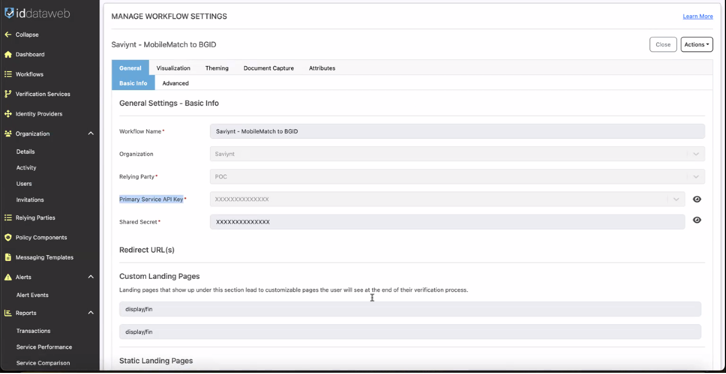The height and width of the screenshot is (374, 726).
Task: Open the Actions dropdown menu
Action: (x=696, y=45)
